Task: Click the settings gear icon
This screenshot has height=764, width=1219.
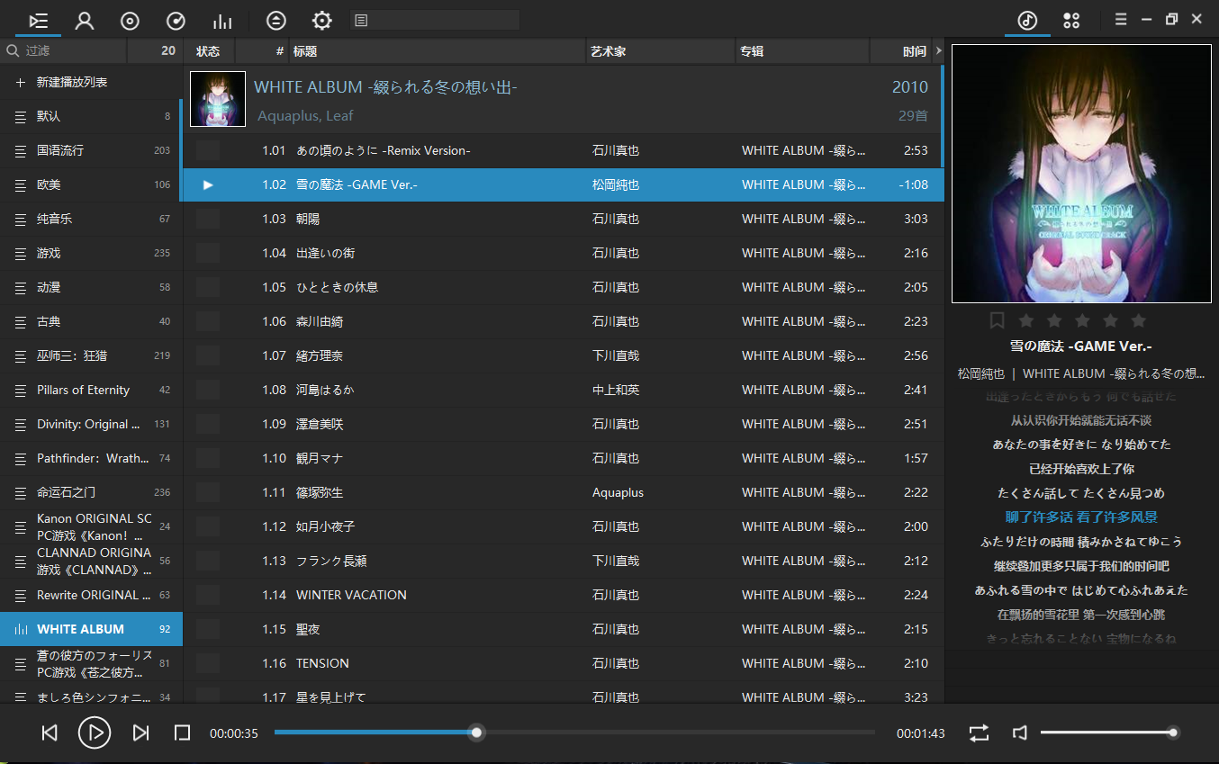Action: [321, 21]
